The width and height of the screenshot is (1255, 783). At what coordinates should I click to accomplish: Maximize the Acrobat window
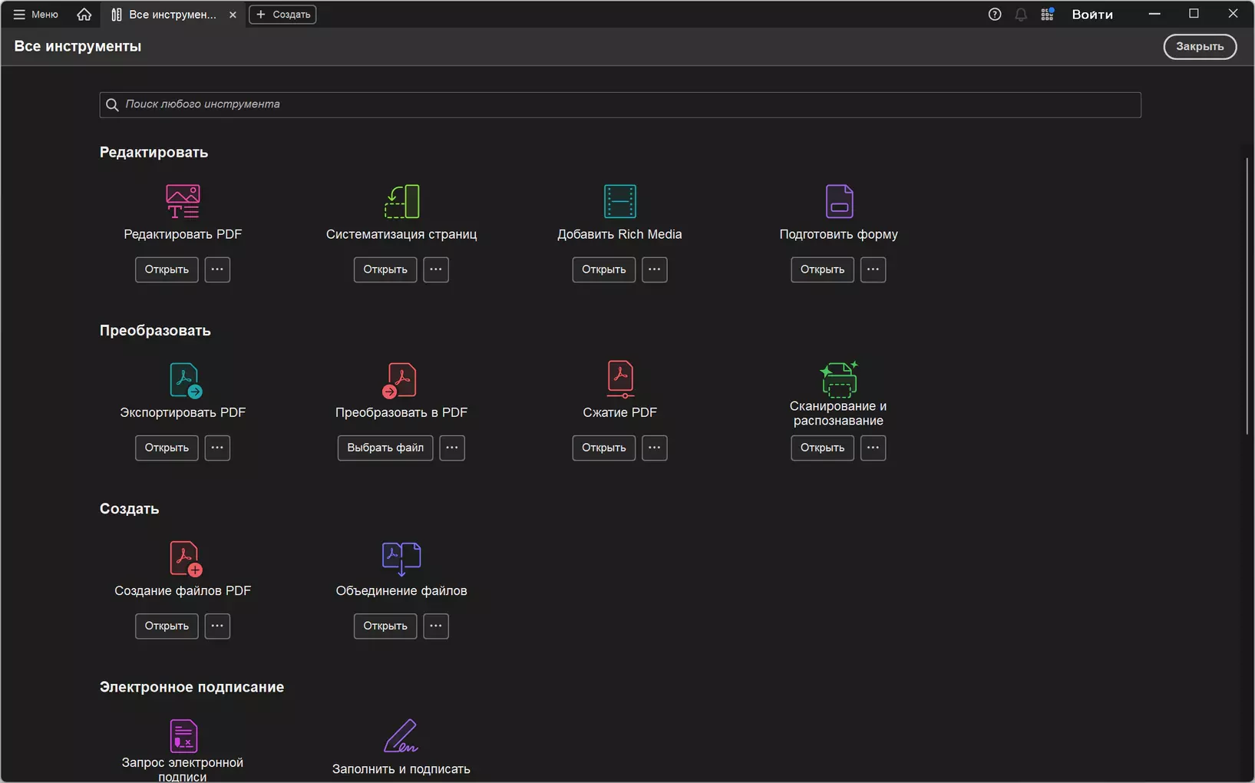click(1194, 14)
